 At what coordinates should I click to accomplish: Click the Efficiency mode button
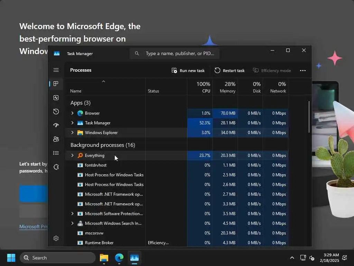click(x=272, y=71)
